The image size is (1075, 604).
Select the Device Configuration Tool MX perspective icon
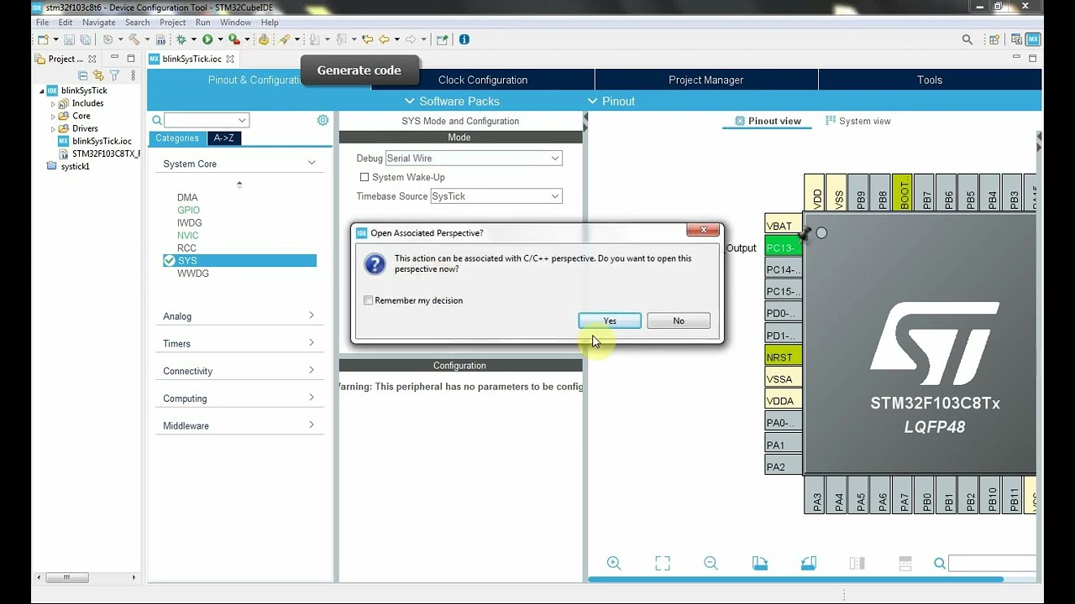pos(1033,39)
